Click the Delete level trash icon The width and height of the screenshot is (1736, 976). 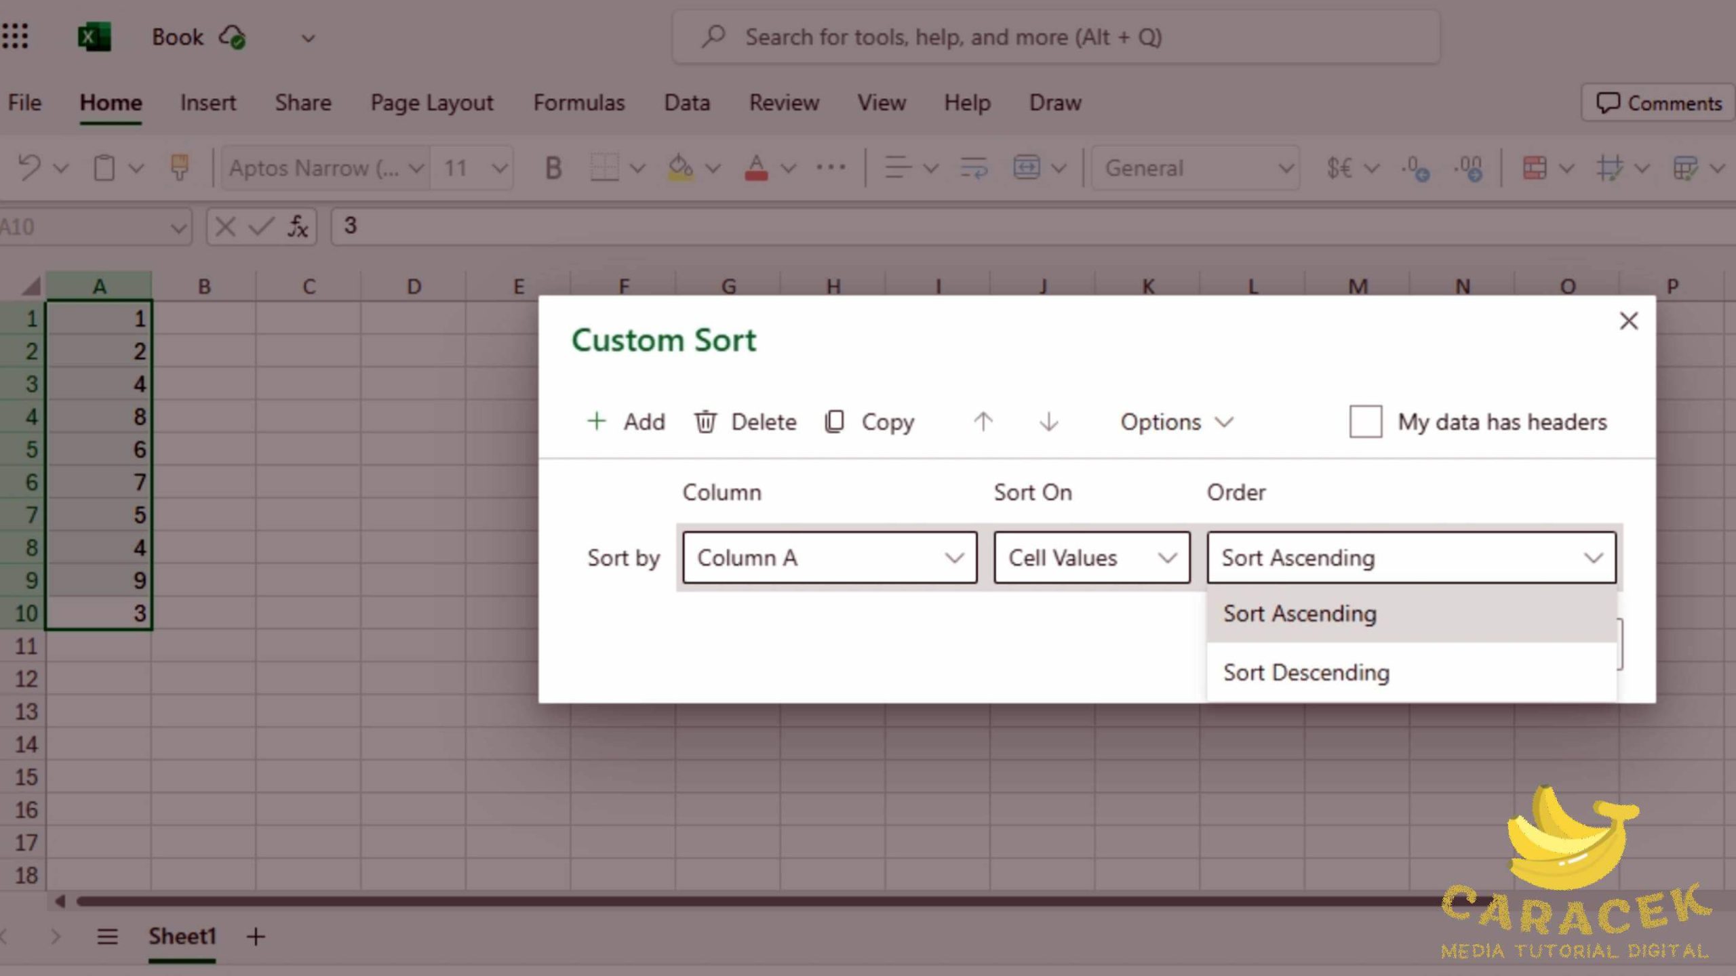705,422
